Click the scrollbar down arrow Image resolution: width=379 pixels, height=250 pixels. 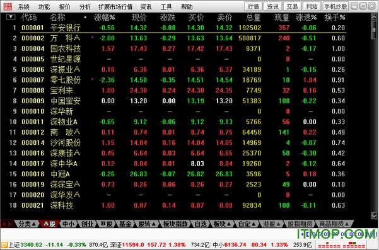point(374,215)
